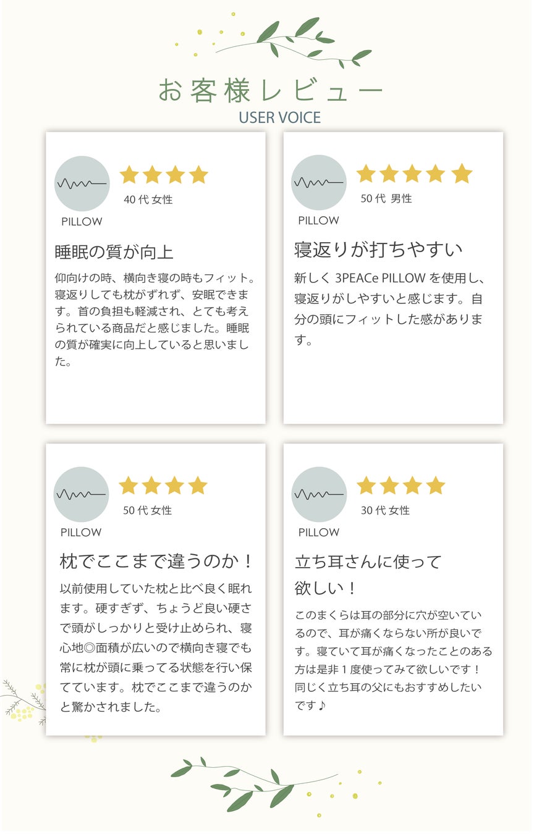The height and width of the screenshot is (834, 534).
Task: Click the five-star rating of the 50代 男性 review
Action: pos(414,174)
